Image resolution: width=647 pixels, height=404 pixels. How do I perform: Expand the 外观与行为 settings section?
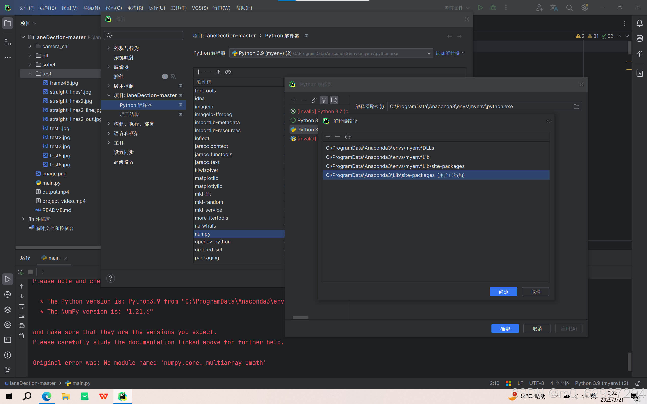pos(109,48)
